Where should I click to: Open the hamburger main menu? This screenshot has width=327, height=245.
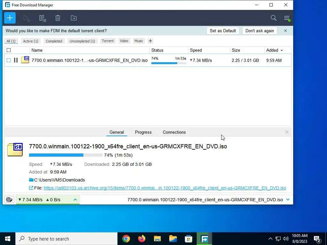(287, 18)
